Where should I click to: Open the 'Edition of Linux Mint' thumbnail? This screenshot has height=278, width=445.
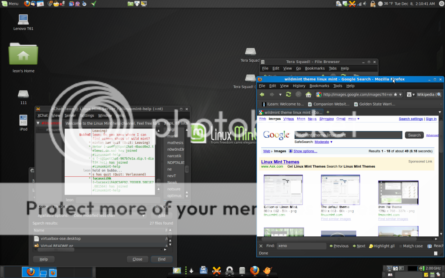283,190
